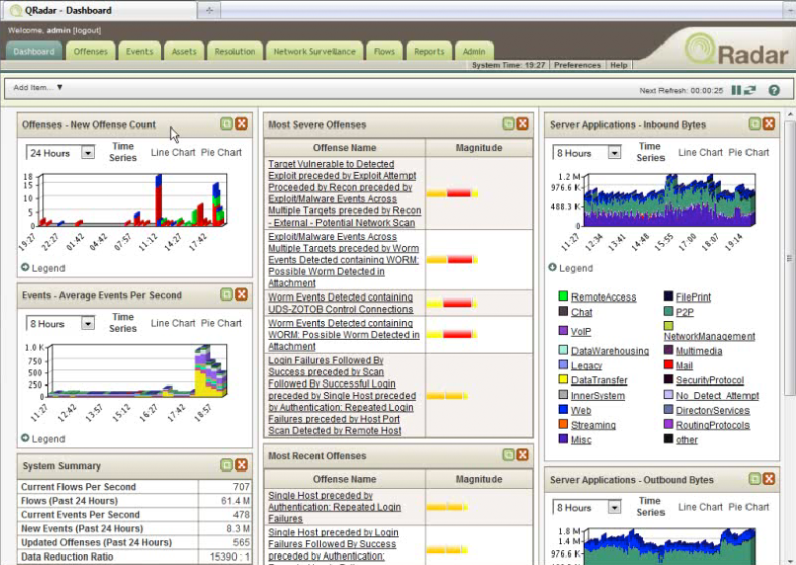The image size is (796, 565).
Task: Expand Legend under New Offense Count chart
Action: click(x=43, y=268)
